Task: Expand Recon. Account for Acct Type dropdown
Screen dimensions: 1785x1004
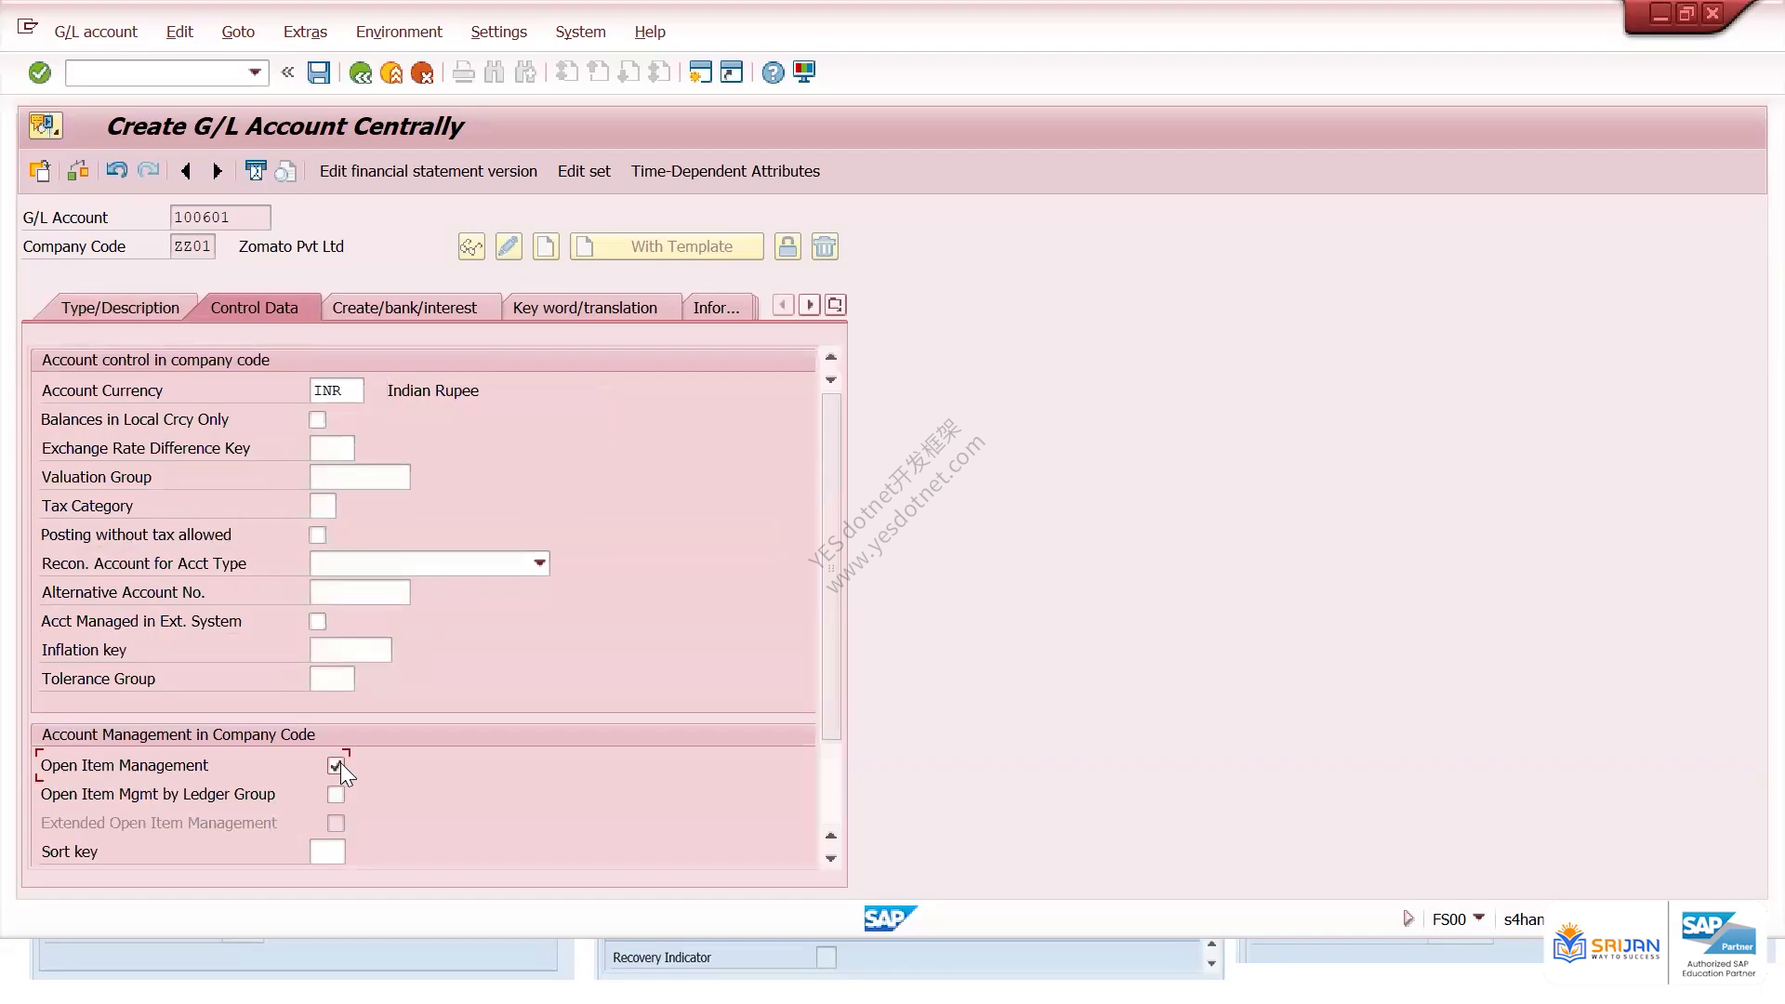Action: click(x=539, y=563)
